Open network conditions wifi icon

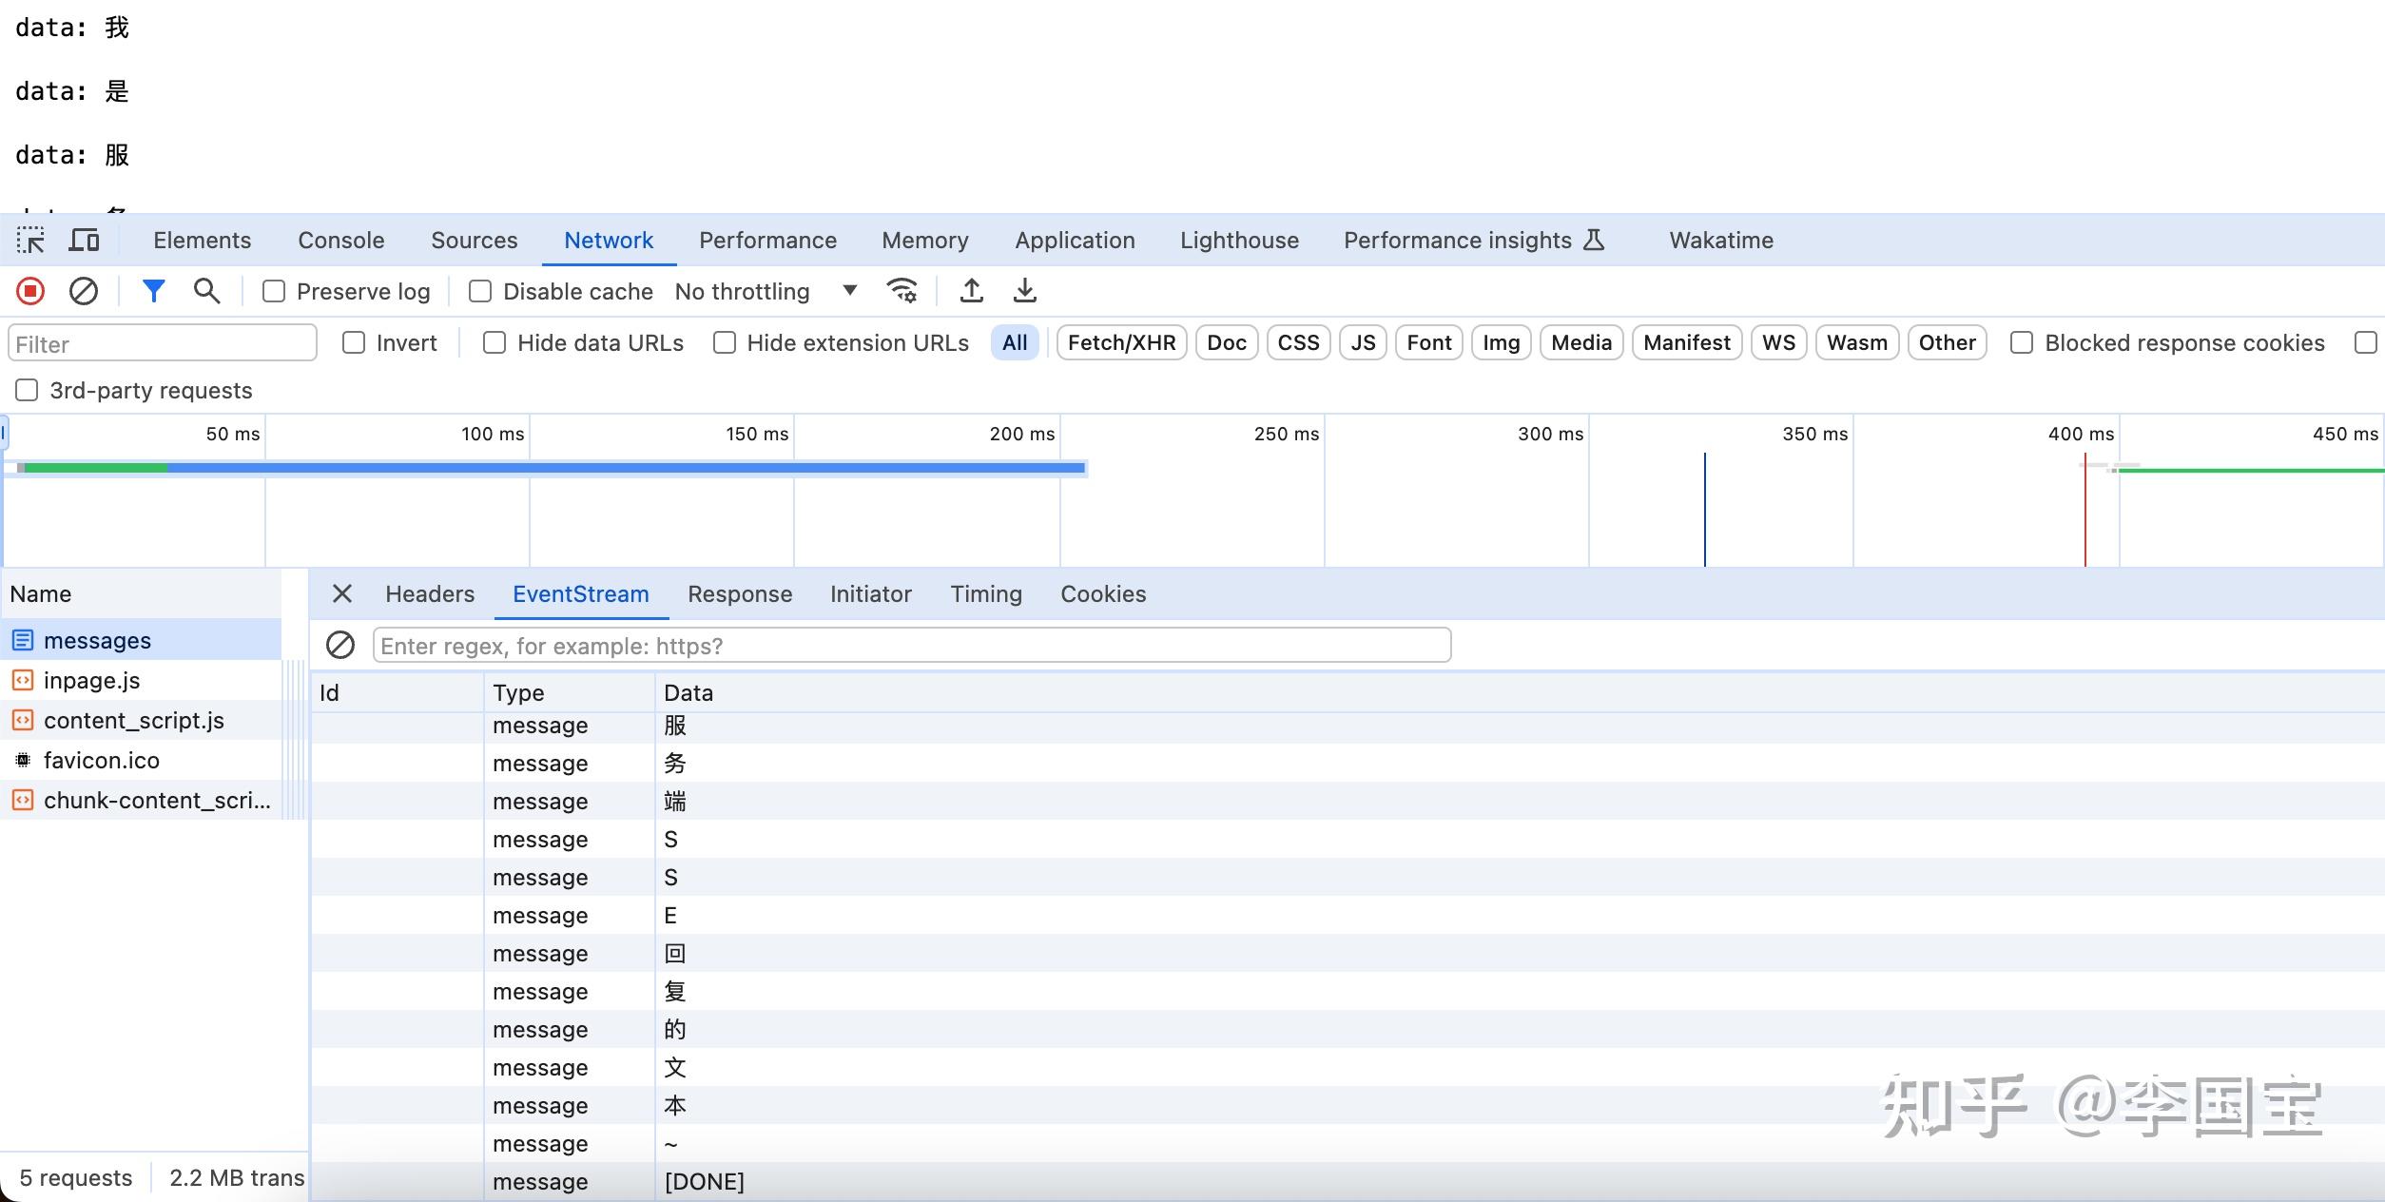click(902, 291)
